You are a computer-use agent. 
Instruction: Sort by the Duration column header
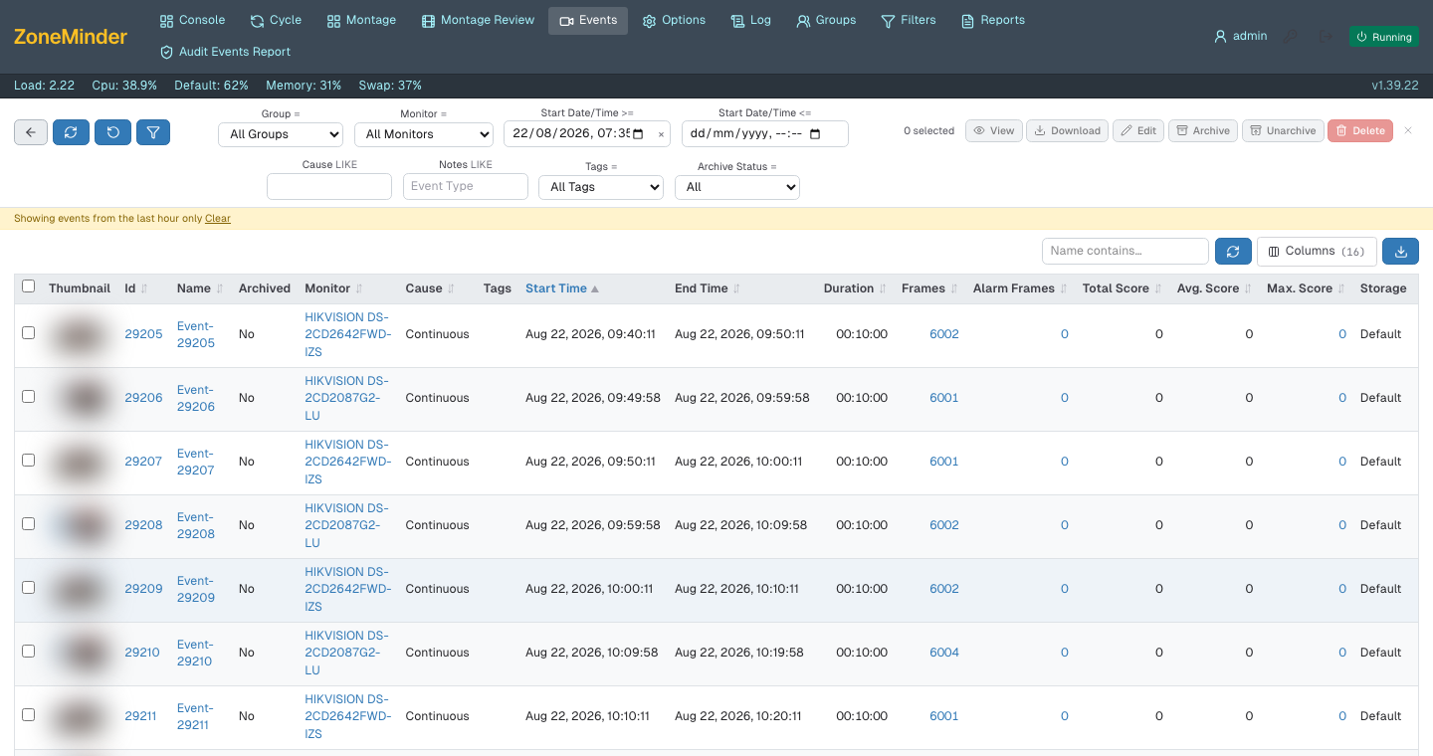pyautogui.click(x=855, y=288)
